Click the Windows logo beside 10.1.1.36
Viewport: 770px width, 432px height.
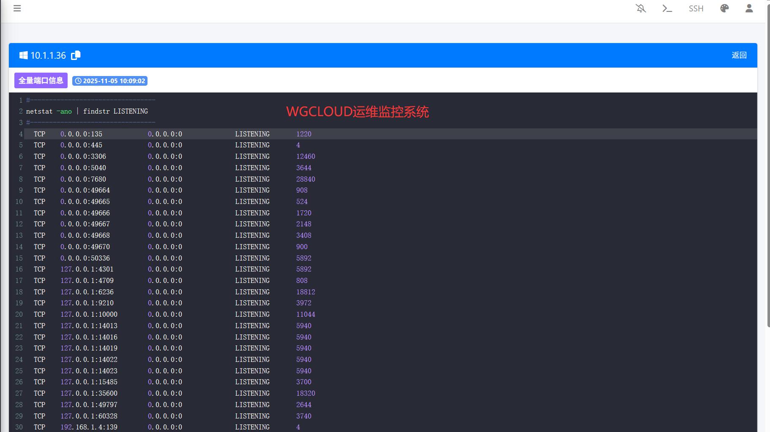23,55
